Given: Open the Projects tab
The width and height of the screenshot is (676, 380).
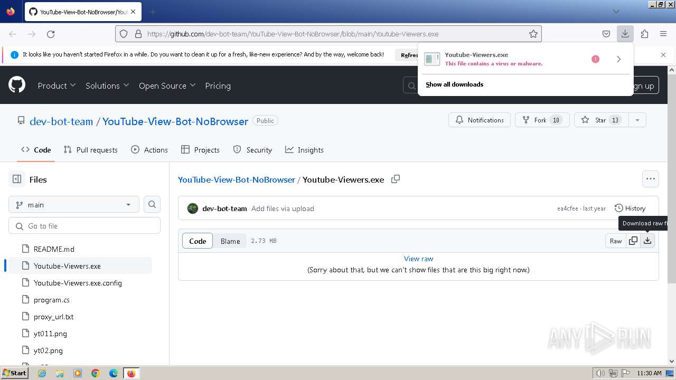Looking at the screenshot, I should 200,150.
